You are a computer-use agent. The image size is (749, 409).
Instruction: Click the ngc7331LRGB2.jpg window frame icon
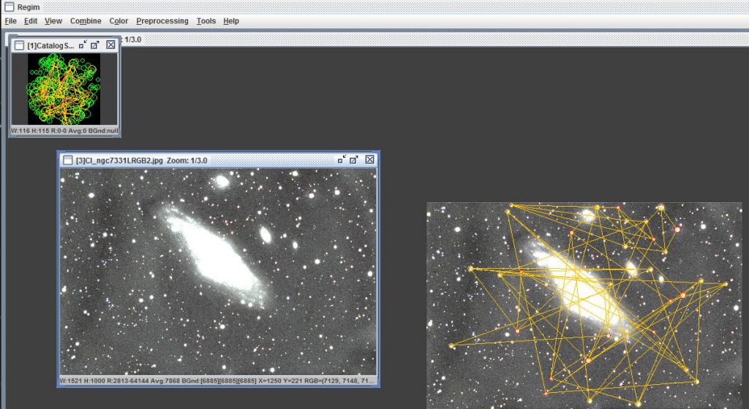coord(68,160)
